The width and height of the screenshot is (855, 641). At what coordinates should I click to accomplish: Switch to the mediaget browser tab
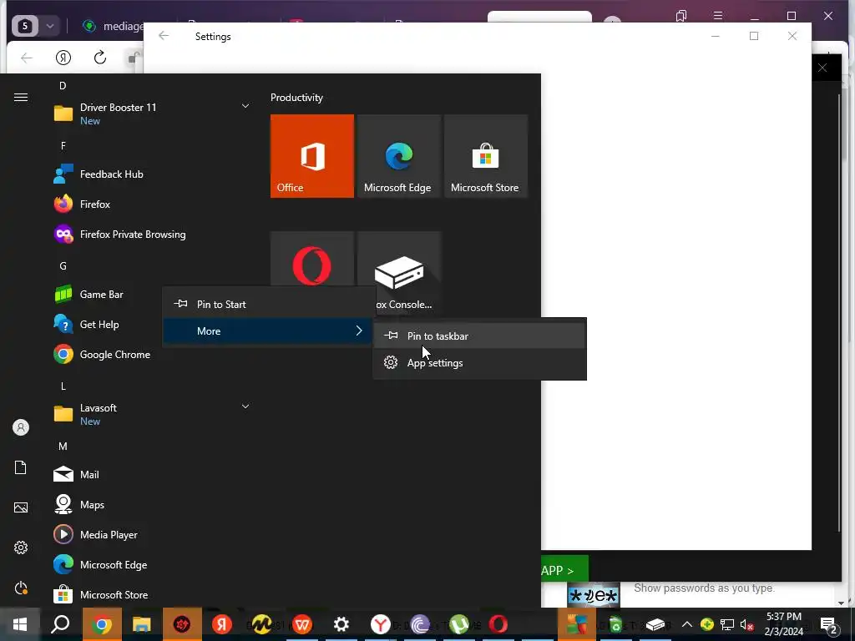click(x=113, y=26)
